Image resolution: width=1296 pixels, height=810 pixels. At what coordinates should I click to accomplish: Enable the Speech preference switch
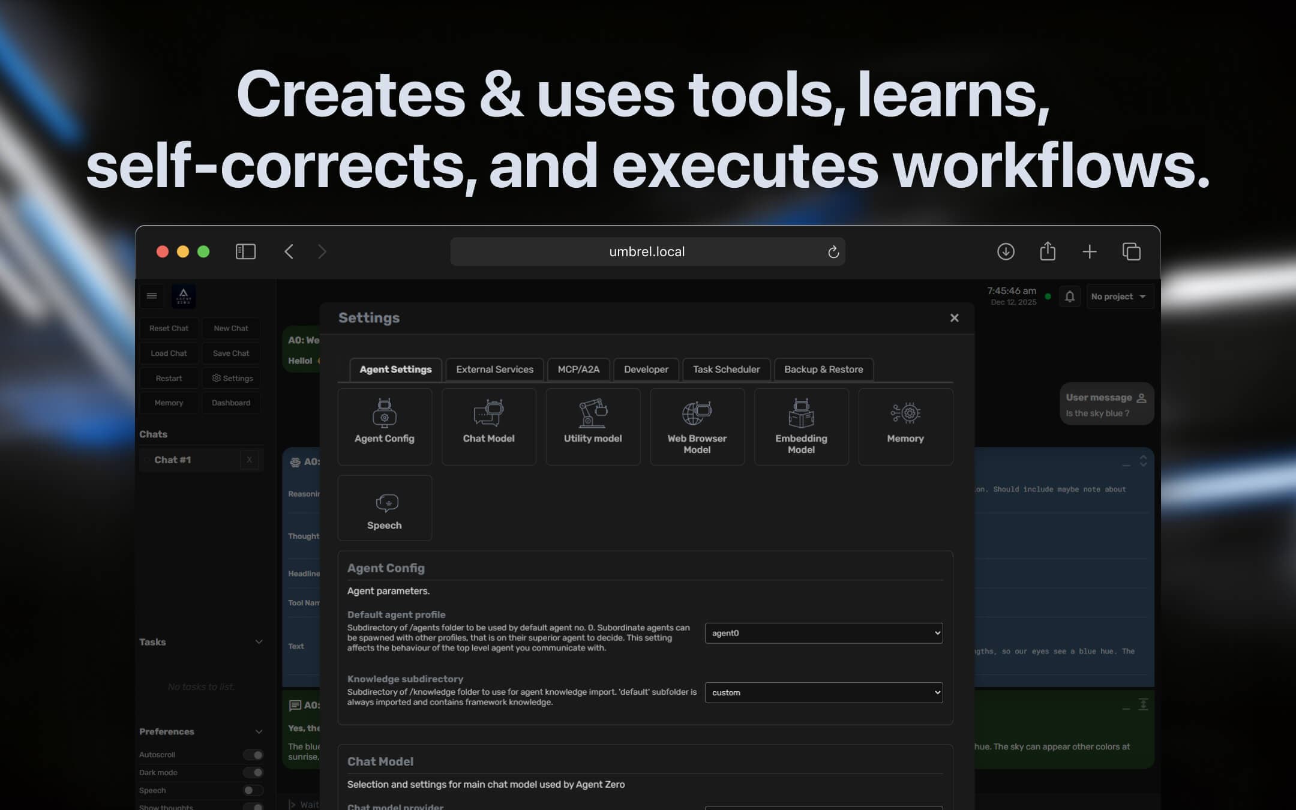(x=253, y=791)
